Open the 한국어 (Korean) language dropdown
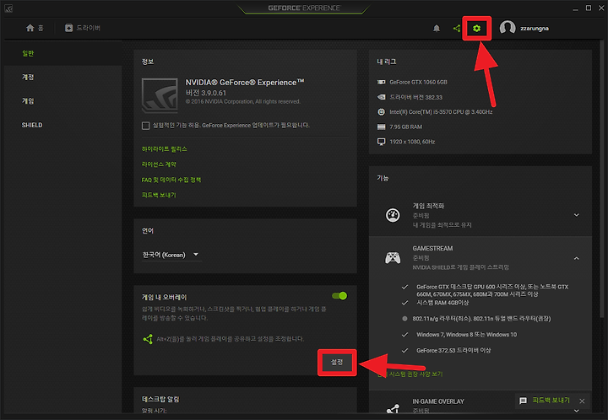608x420 pixels. click(x=171, y=255)
